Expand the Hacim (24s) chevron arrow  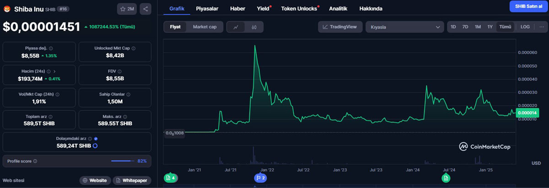pyautogui.click(x=54, y=71)
